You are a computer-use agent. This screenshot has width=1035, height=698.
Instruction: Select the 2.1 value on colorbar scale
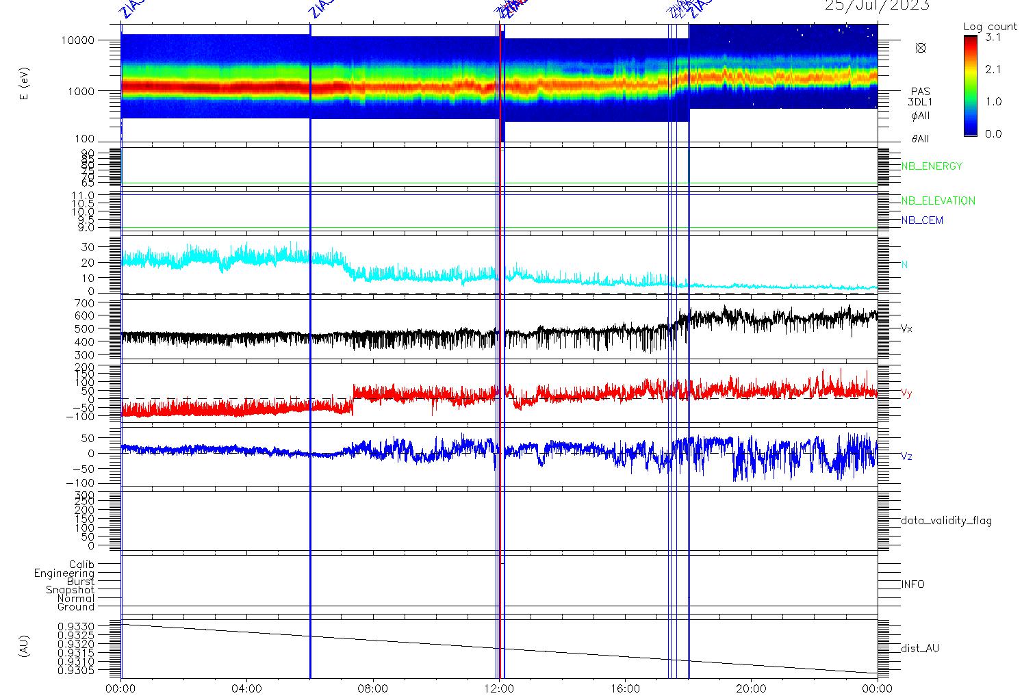coord(993,69)
